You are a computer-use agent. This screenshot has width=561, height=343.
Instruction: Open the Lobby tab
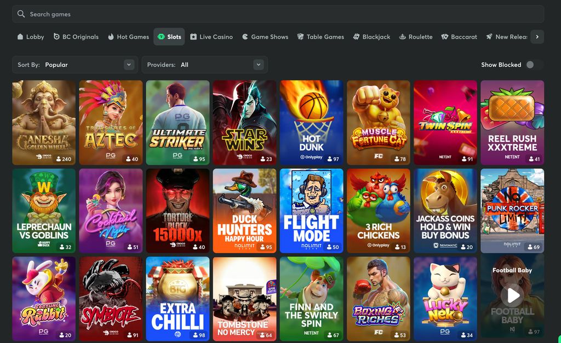pos(31,37)
